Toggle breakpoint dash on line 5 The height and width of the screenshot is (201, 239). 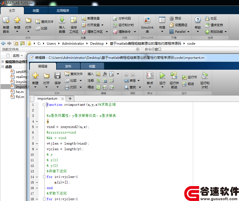[37, 127]
